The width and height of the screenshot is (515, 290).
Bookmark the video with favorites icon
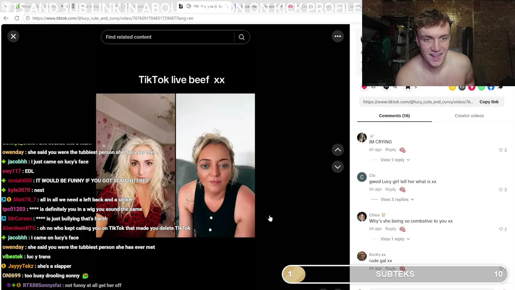tap(408, 87)
